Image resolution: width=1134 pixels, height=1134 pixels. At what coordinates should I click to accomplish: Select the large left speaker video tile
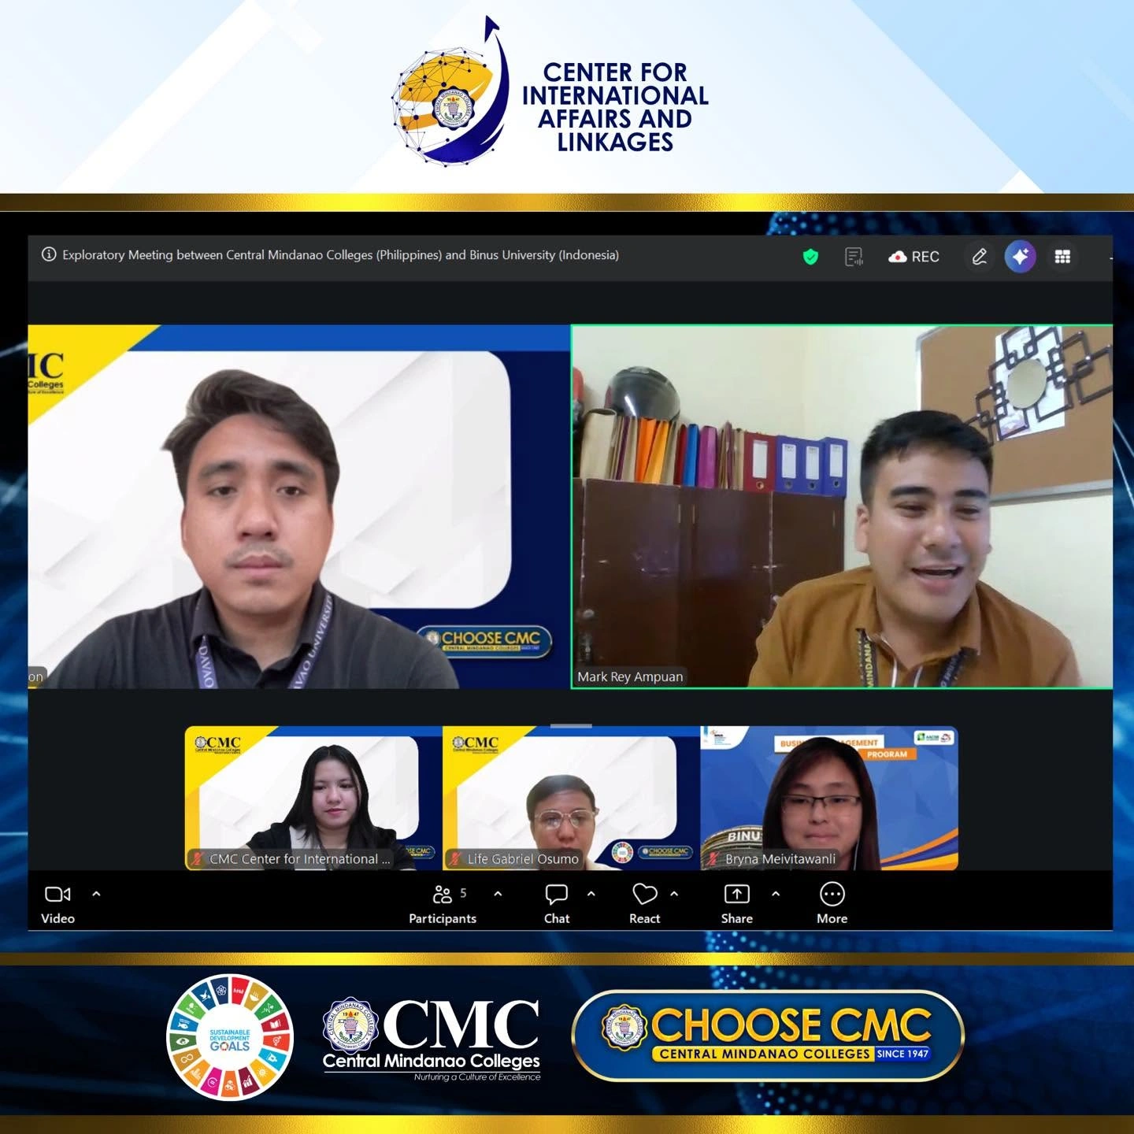pyautogui.click(x=299, y=507)
